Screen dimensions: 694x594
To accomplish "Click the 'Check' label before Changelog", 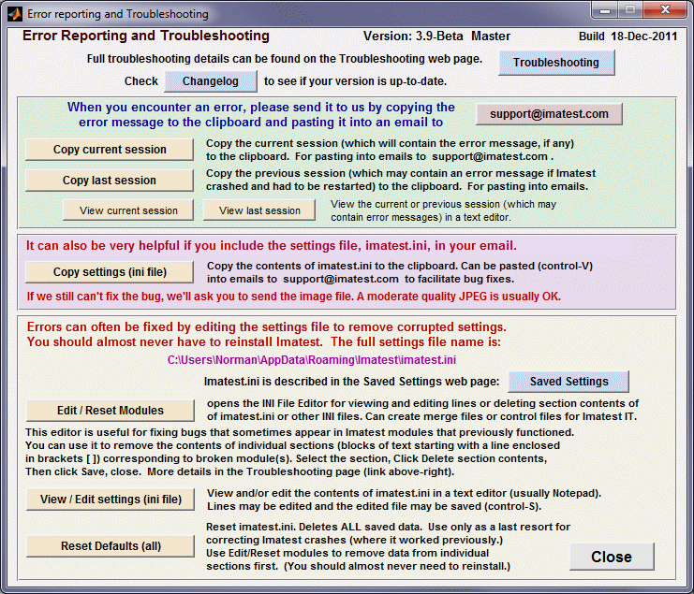I will click(x=141, y=81).
